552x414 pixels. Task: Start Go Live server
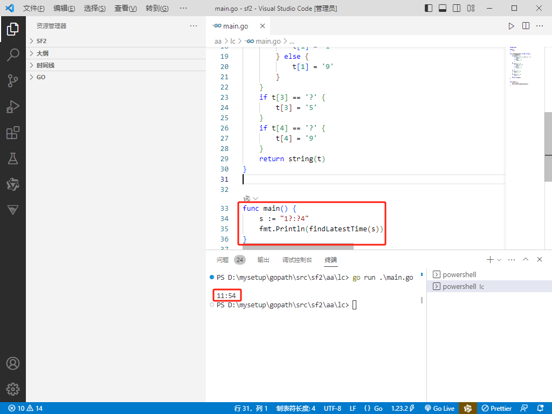pyautogui.click(x=439, y=409)
